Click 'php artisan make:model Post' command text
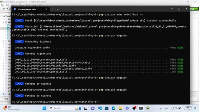Screen dimensions: 199x112 [x=119, y=15]
